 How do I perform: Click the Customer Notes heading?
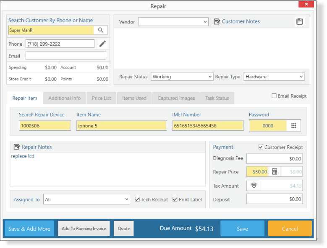[241, 21]
